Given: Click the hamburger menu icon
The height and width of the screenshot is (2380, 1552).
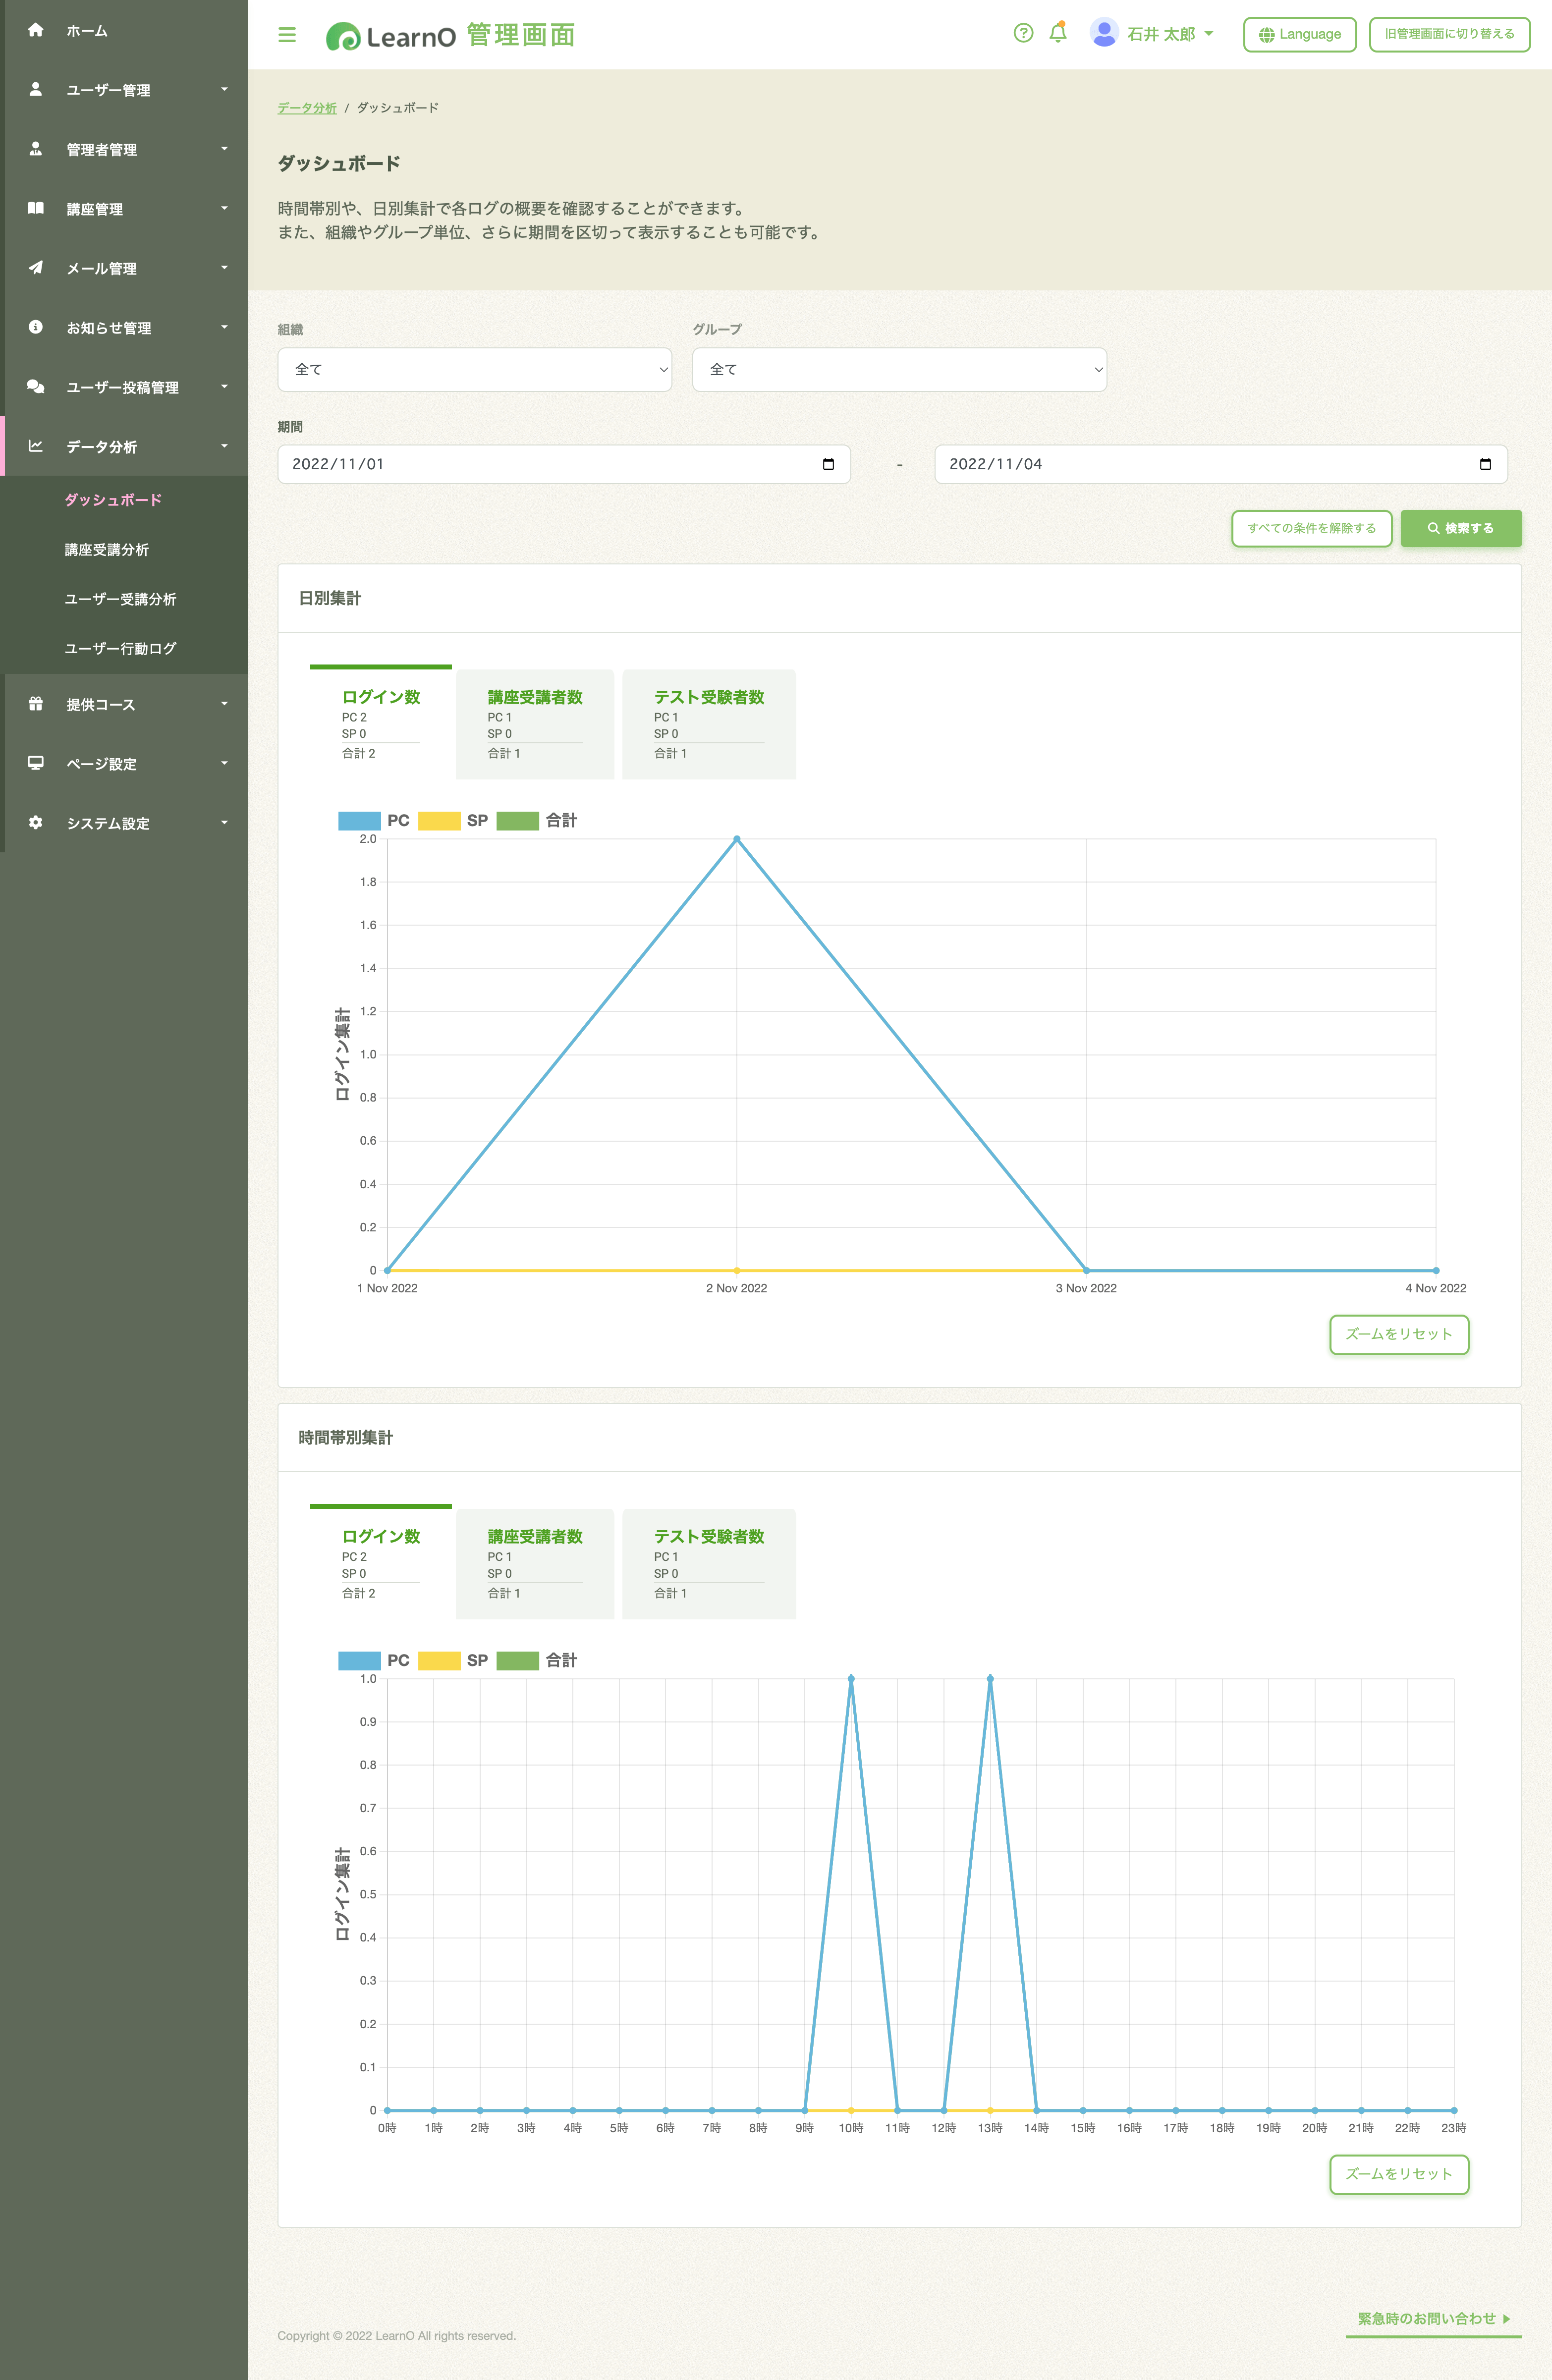Looking at the screenshot, I should coord(287,35).
